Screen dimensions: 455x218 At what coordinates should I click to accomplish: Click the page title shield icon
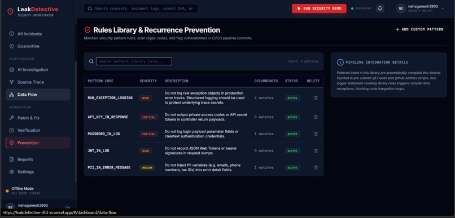click(88, 30)
